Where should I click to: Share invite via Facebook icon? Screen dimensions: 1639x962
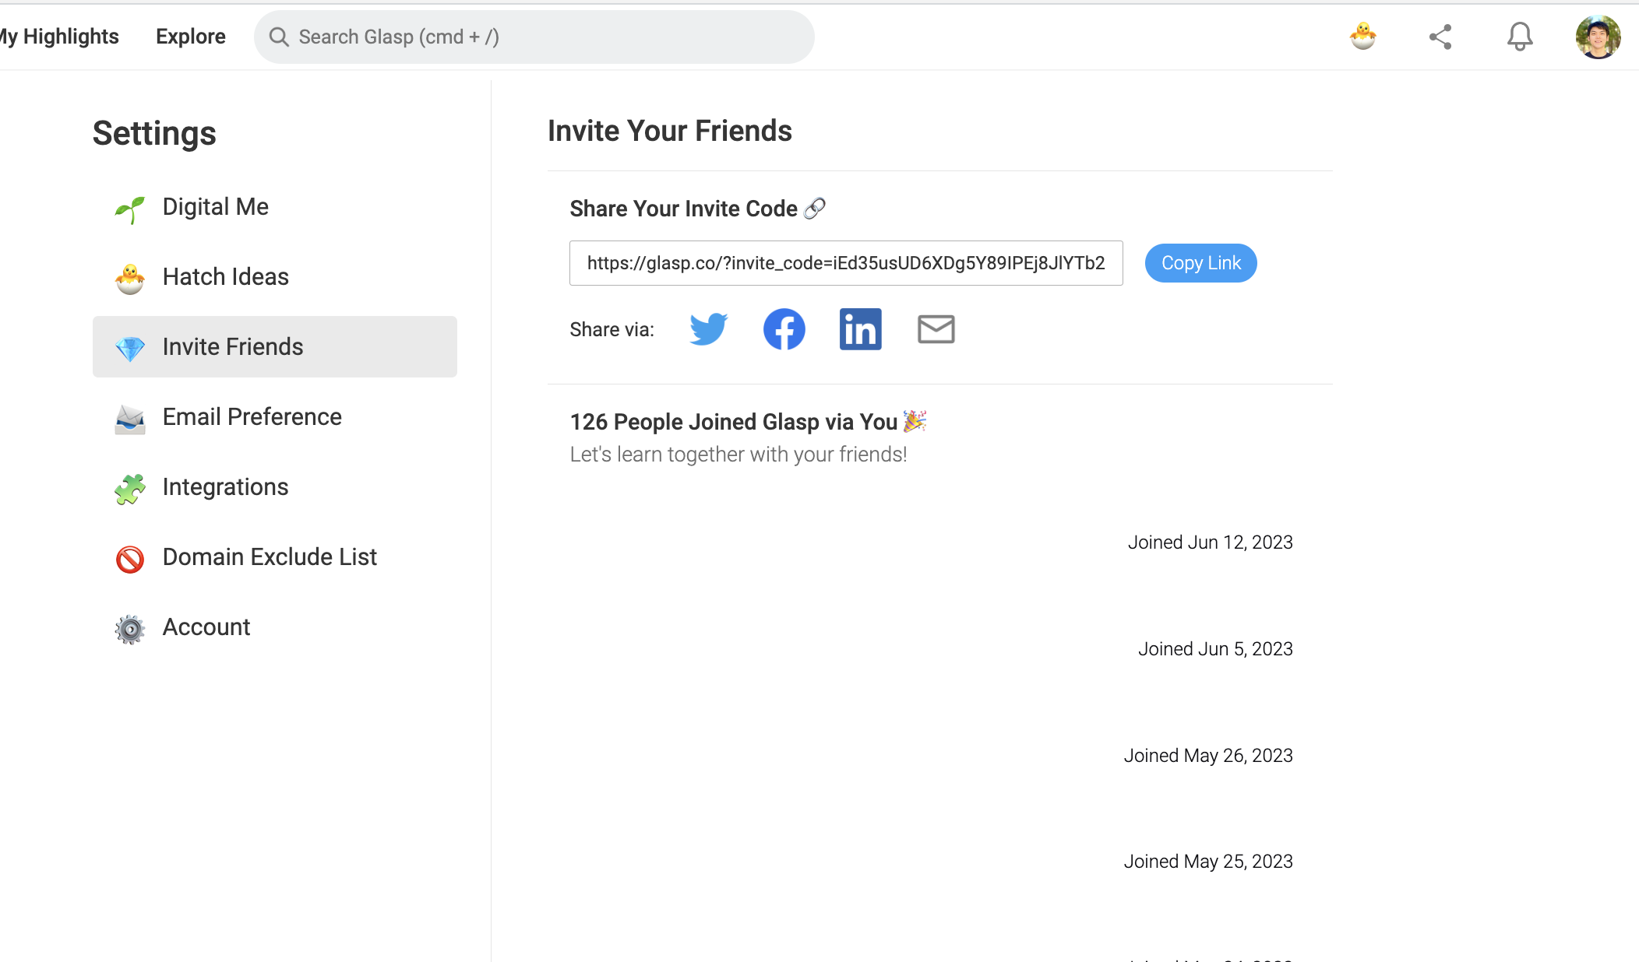point(784,329)
